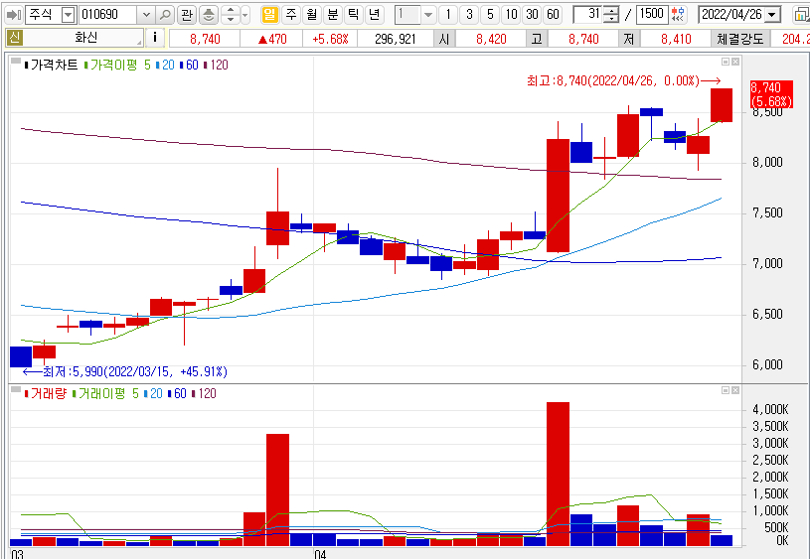Click the round icon right of 관

[208, 15]
